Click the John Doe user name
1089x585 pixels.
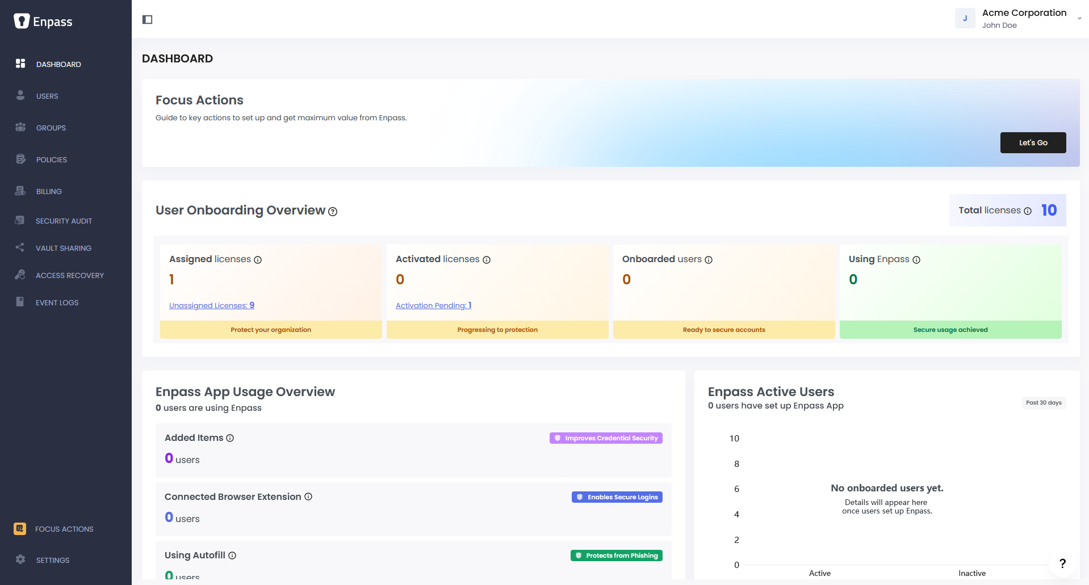(999, 26)
